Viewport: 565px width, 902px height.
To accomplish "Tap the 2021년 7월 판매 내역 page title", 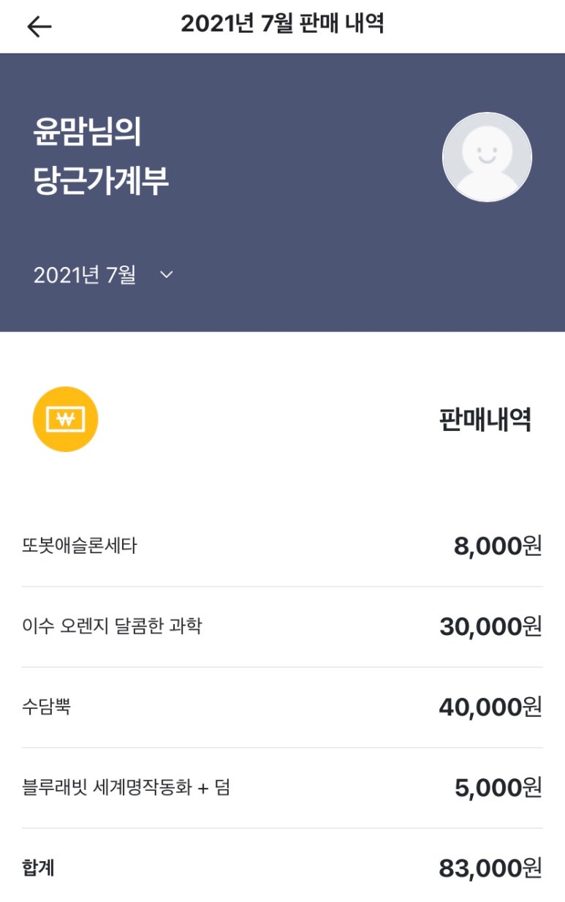I will (x=282, y=24).
